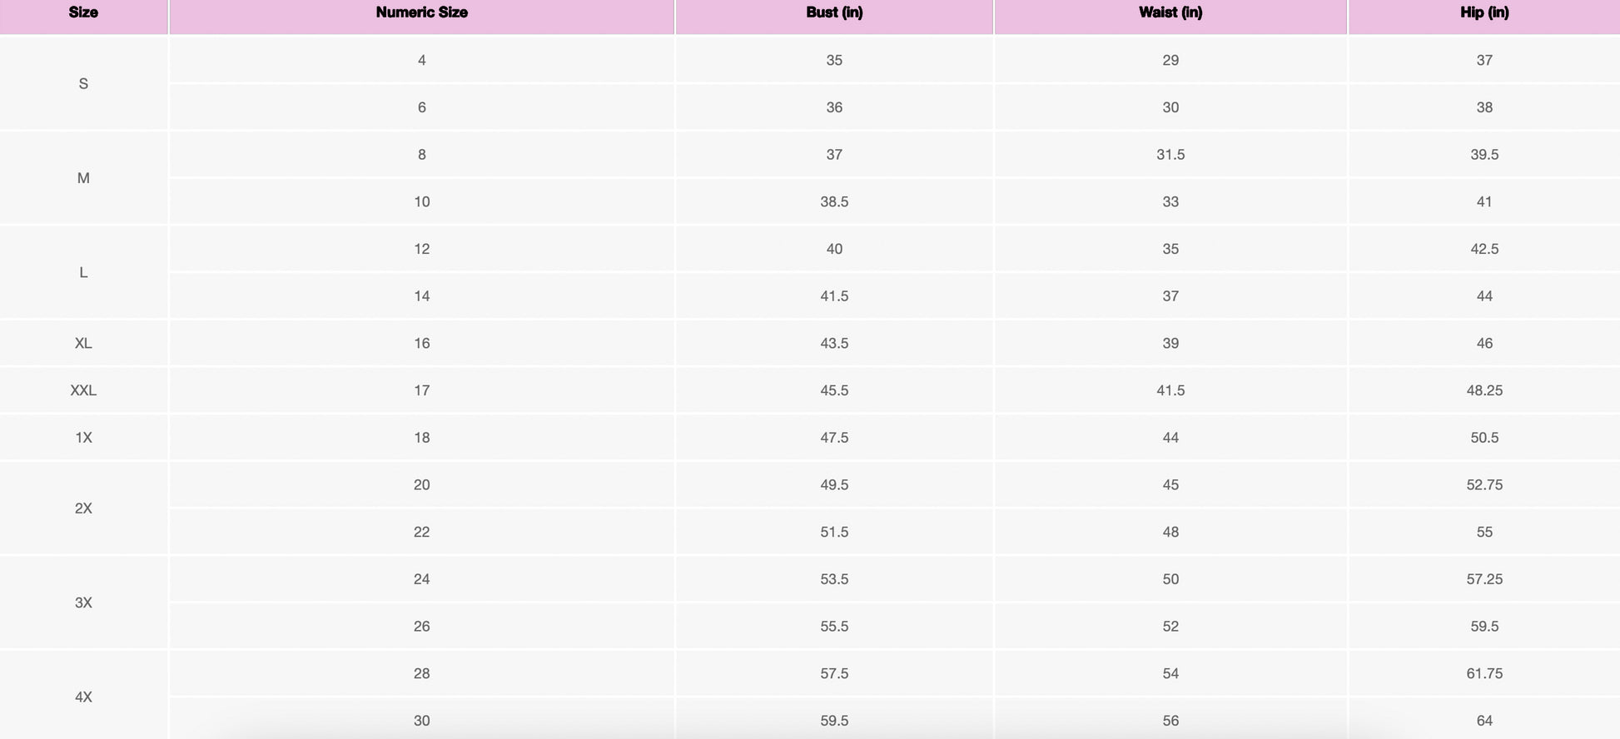The width and height of the screenshot is (1620, 739).
Task: Click the S size label cell
Action: click(83, 83)
